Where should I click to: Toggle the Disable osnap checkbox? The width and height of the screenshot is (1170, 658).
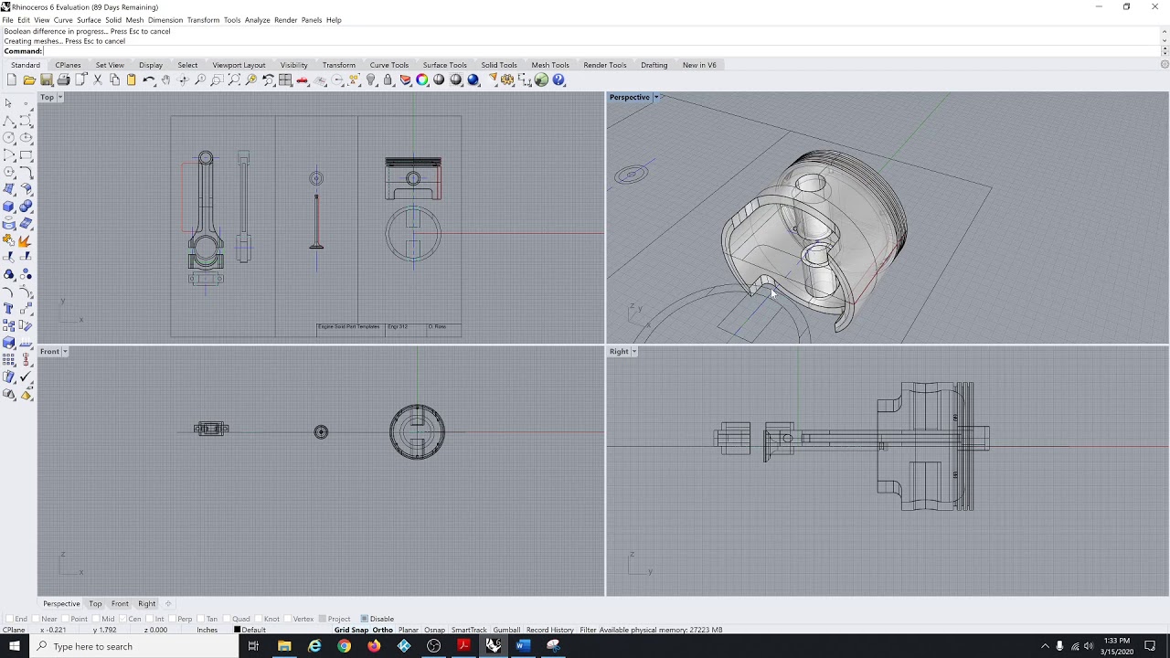(365, 619)
